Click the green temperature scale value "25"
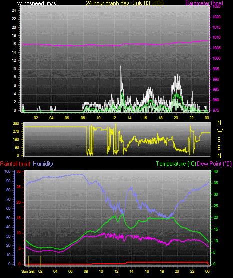Screen dimensions: 233x278 click(x=216, y=206)
